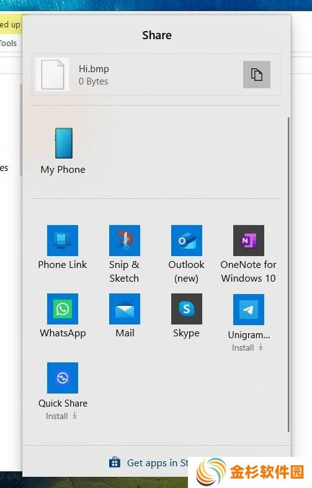Open the Tools menu in the background window
This screenshot has width=312, height=488.
pos(9,44)
